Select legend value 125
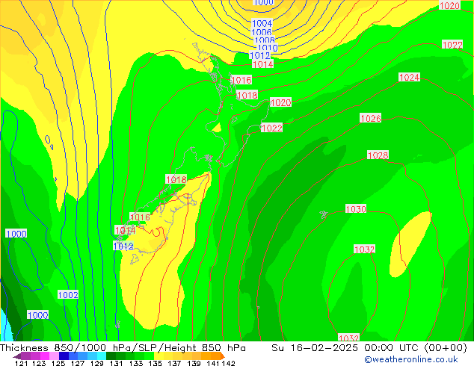This screenshot has height=366, width=474. coord(58,363)
